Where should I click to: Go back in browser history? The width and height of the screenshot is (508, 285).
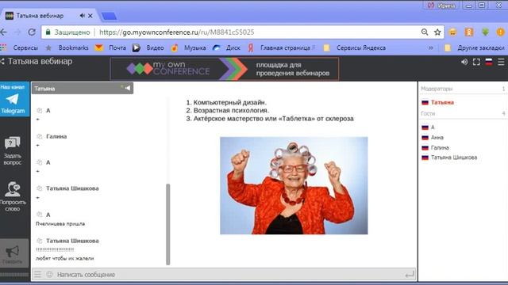pos(3,32)
